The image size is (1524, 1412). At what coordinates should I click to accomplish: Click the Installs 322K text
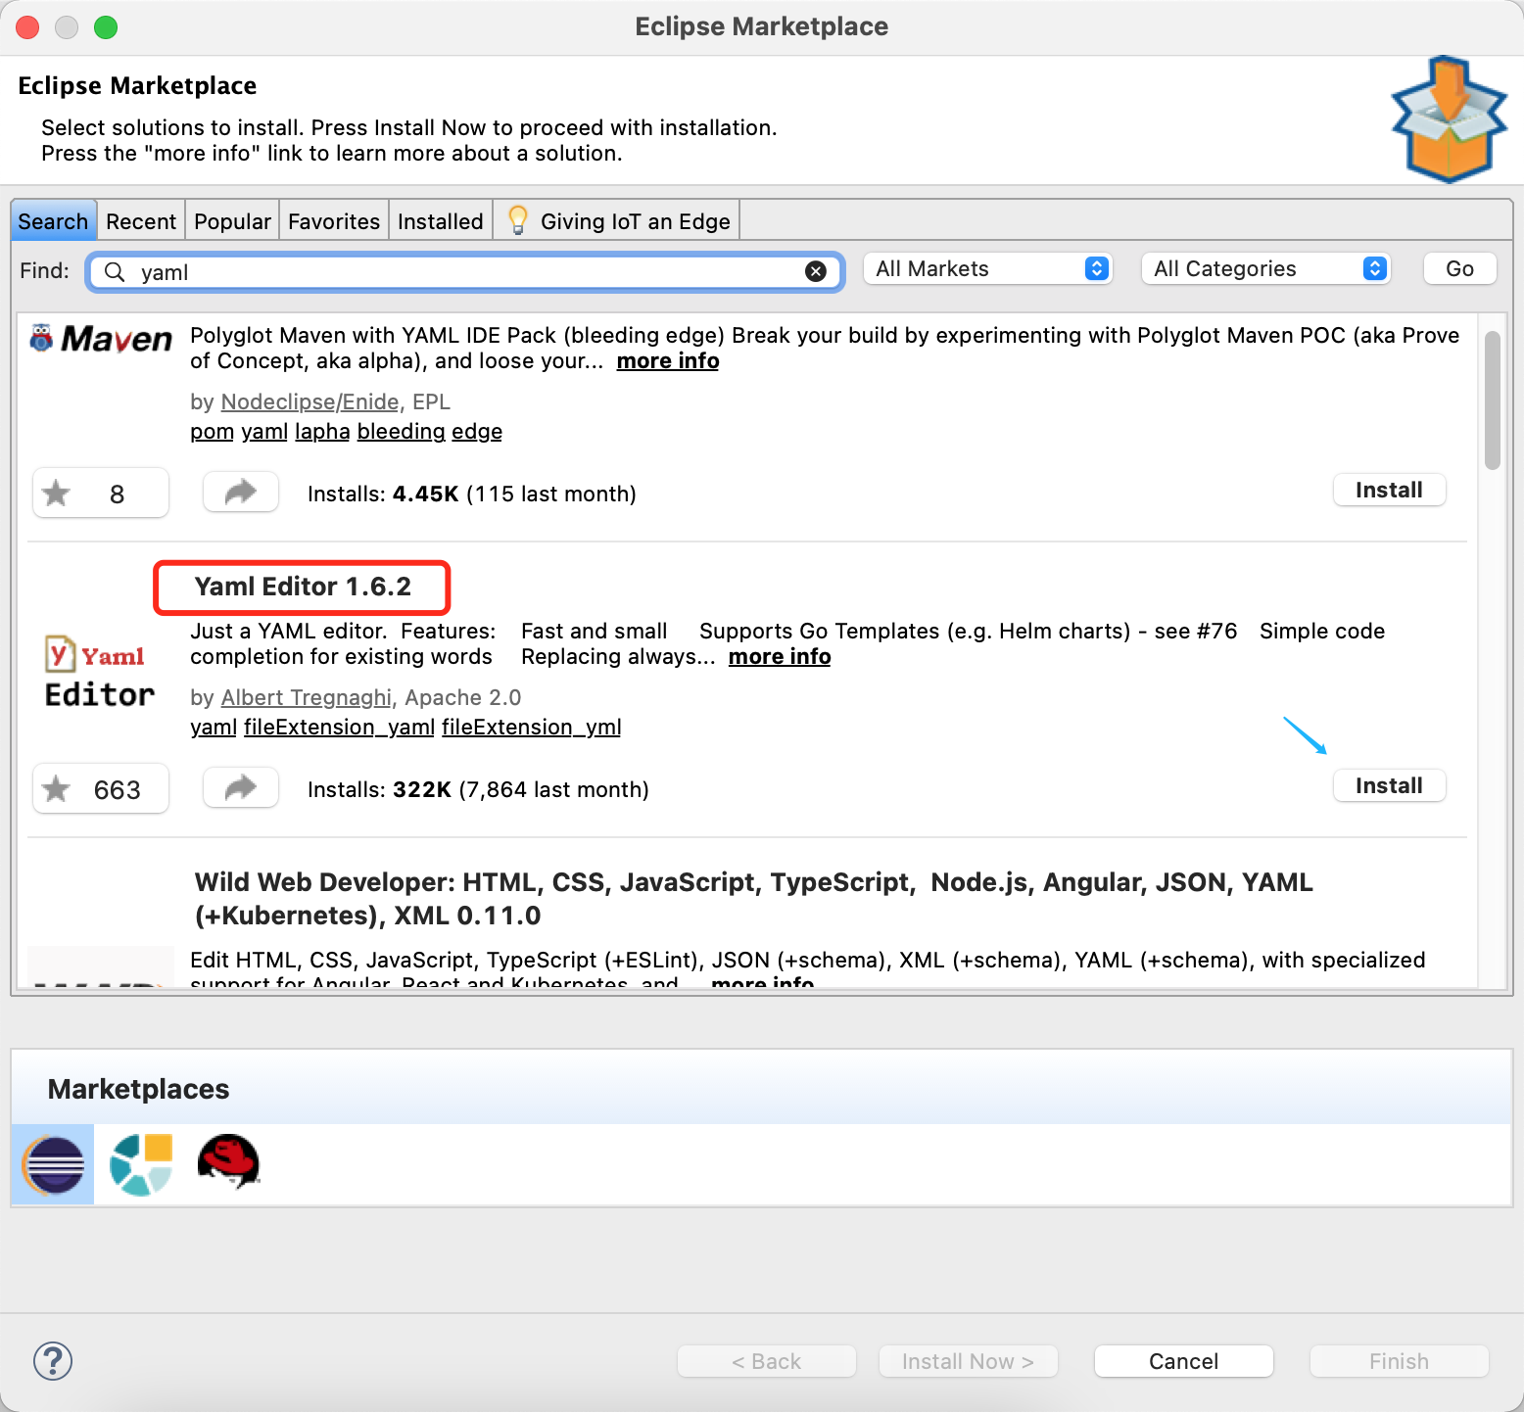pyautogui.click(x=478, y=789)
